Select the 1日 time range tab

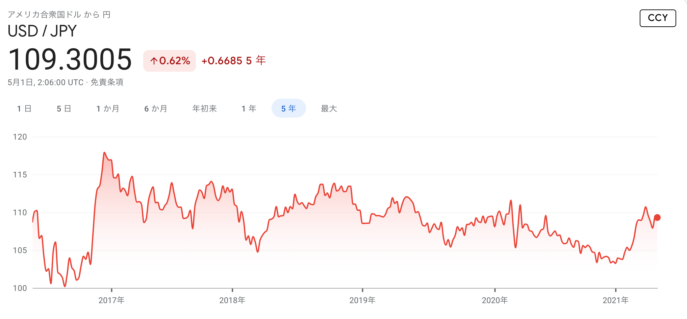pyautogui.click(x=24, y=108)
